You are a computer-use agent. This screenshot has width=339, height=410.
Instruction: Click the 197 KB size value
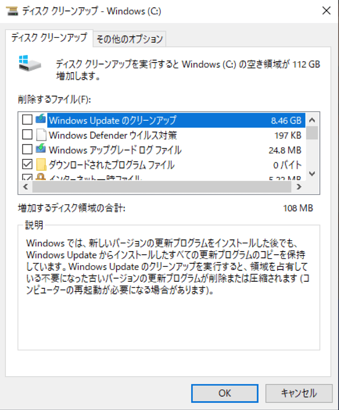tap(288, 136)
